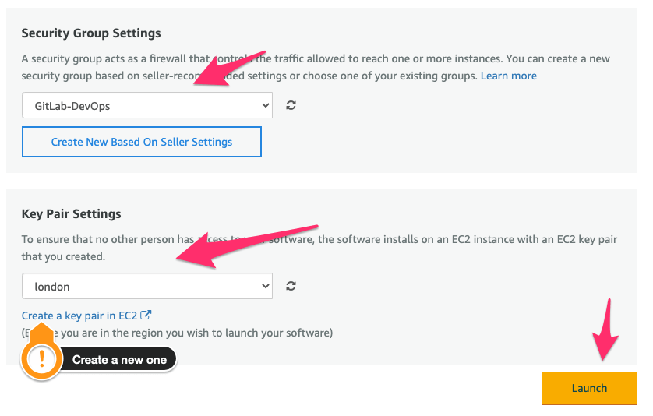Click the refresh icon beside GitLab-DevOps dropdown
Viewport: 653px width, 416px height.
tap(291, 105)
